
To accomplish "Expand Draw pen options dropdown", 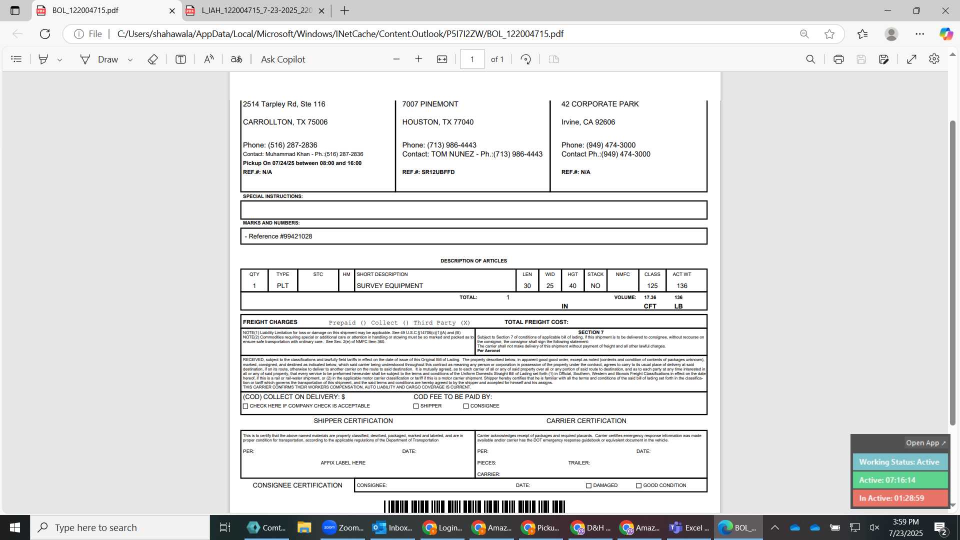I will coord(130,59).
